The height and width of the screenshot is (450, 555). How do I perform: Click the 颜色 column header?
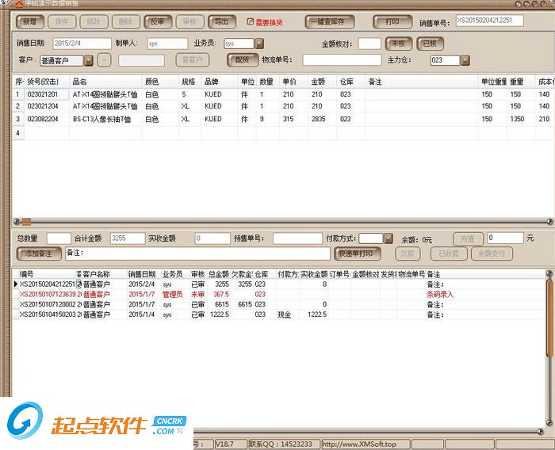pyautogui.click(x=160, y=82)
